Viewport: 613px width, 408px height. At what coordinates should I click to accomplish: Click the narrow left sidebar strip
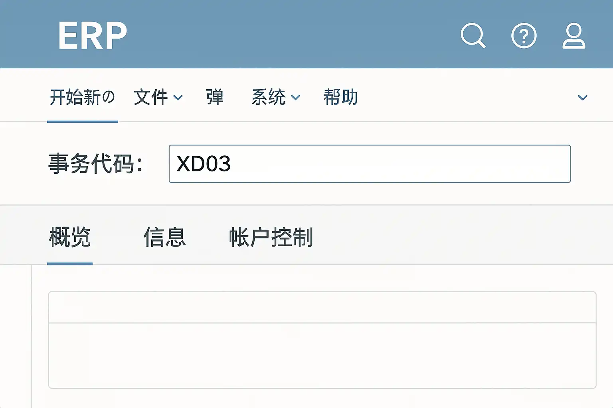point(16,336)
